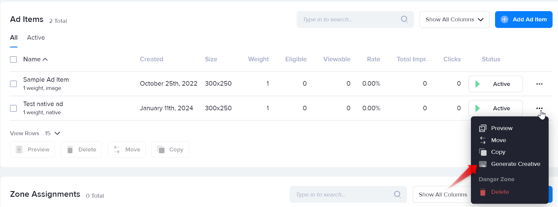558x207 pixels.
Task: Sort by the Clicks column header
Action: pyautogui.click(x=452, y=59)
